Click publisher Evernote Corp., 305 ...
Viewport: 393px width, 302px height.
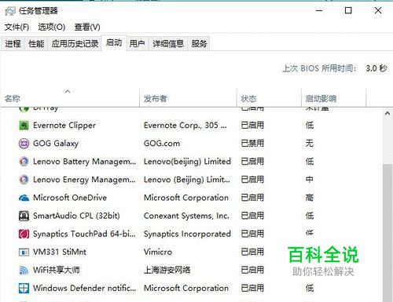pos(185,126)
